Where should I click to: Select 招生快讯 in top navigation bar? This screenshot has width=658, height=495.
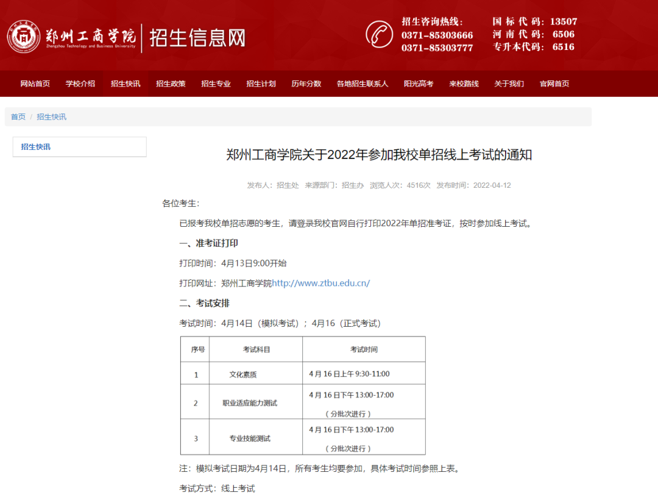point(126,84)
